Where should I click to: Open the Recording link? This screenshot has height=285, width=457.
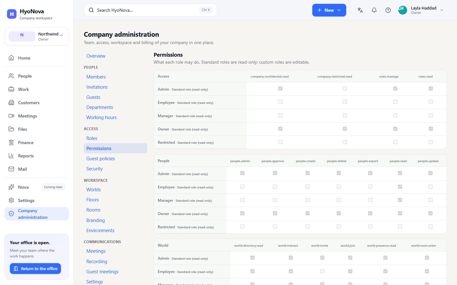click(97, 262)
